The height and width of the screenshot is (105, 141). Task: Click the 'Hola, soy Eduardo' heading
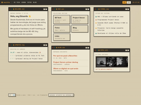pyautogui.click(x=21, y=16)
